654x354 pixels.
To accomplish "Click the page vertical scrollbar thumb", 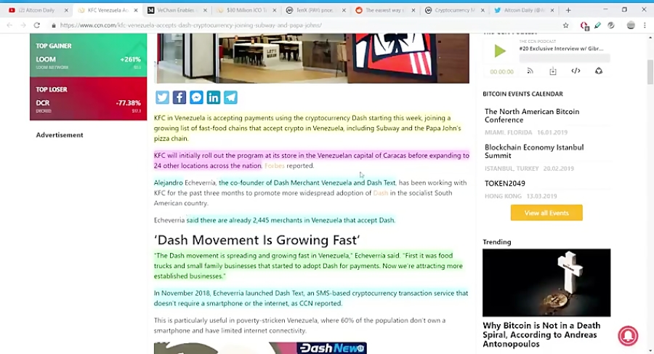I will 650,72.
